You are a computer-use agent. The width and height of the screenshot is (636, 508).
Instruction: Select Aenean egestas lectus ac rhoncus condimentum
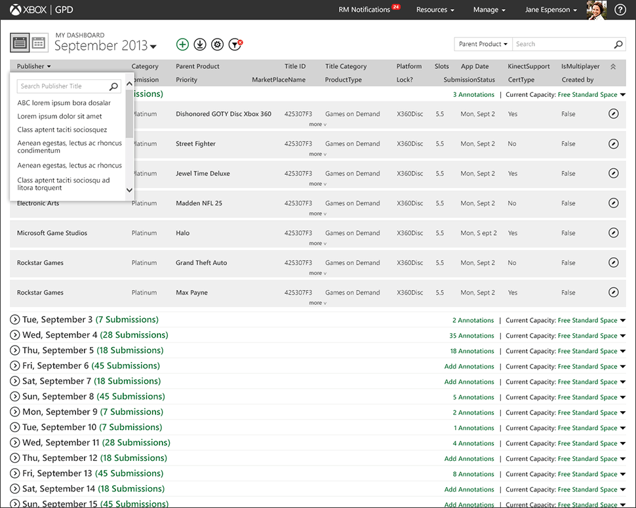tap(70, 147)
